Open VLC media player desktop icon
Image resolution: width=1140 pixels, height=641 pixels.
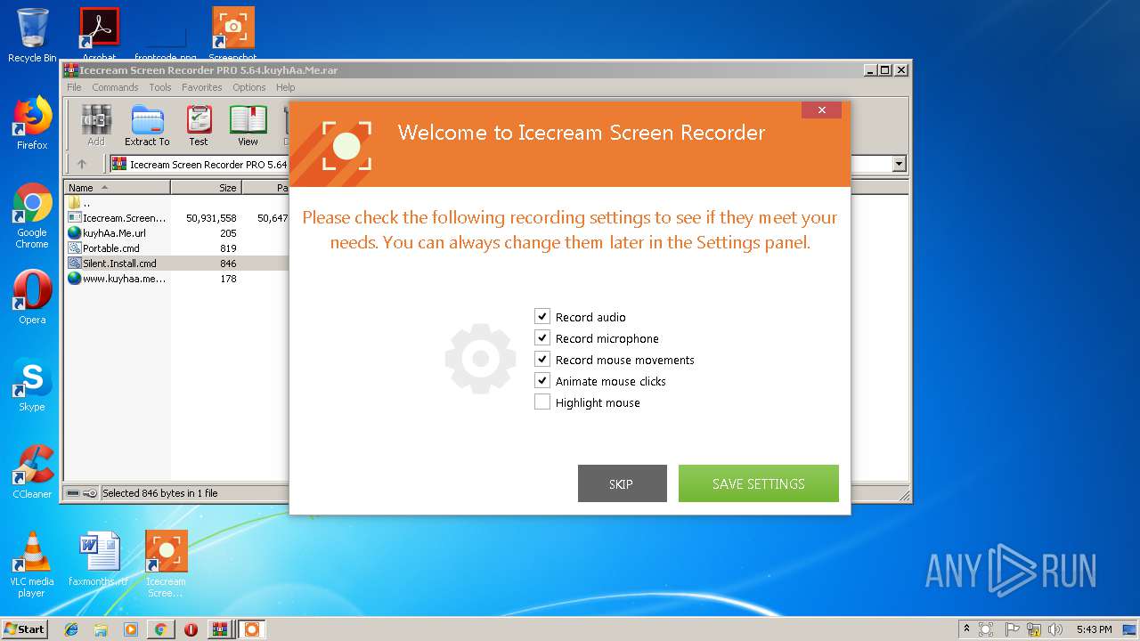[32, 564]
